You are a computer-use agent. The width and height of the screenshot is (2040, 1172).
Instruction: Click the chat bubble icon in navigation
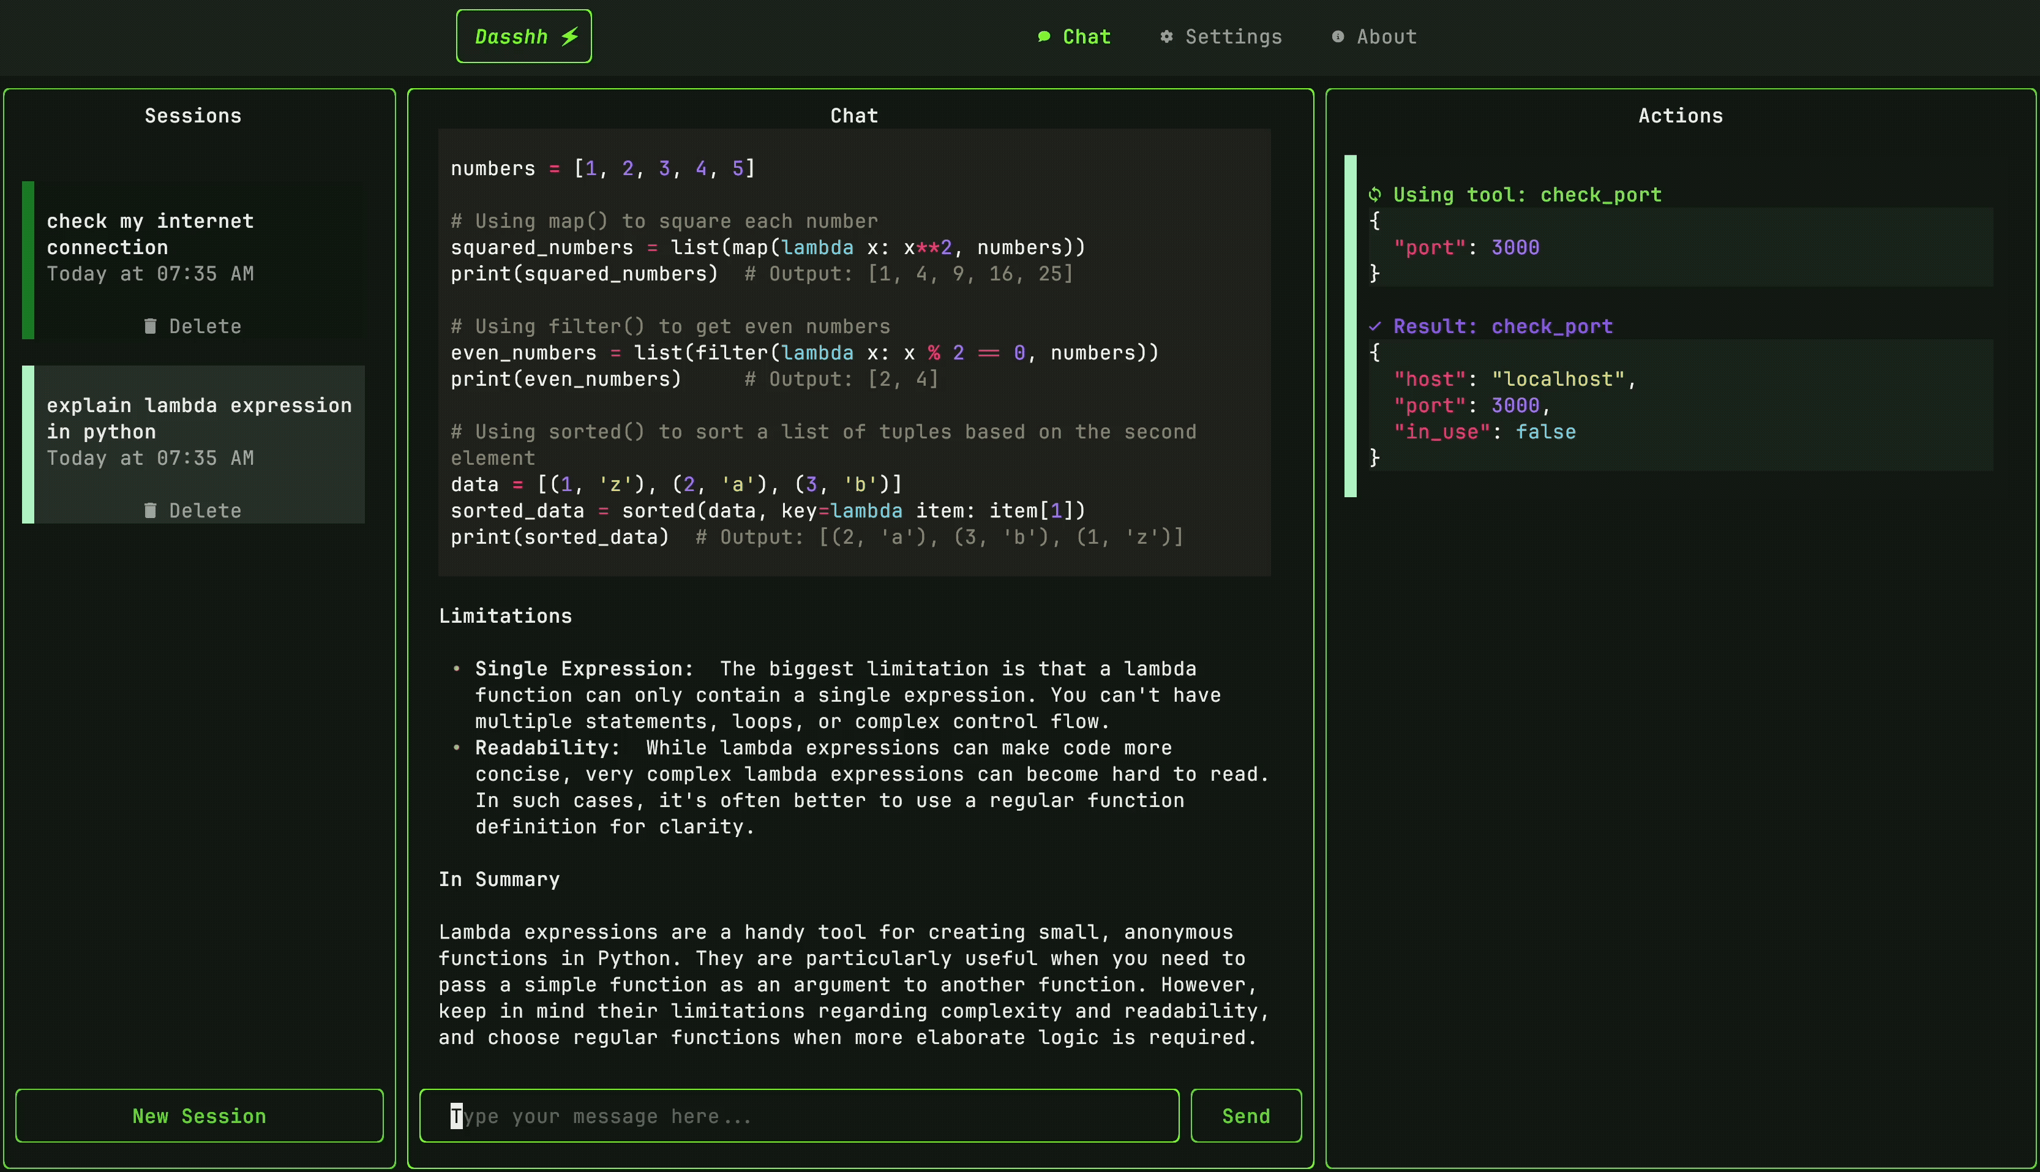coord(1044,36)
